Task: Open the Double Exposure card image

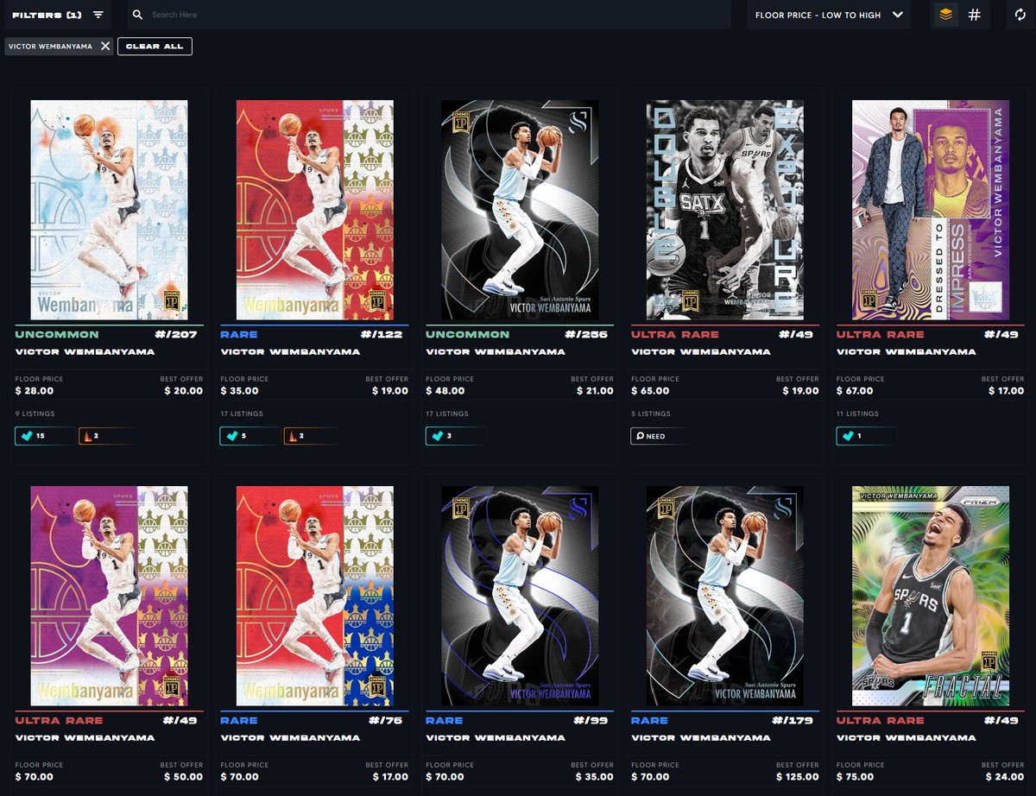Action: 725,210
